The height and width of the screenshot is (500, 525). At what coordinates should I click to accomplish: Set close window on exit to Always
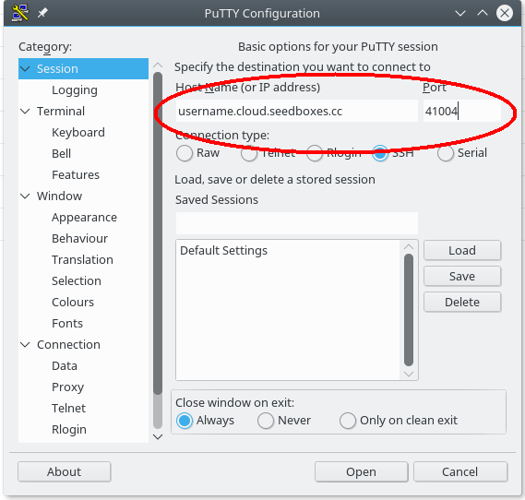pos(185,421)
